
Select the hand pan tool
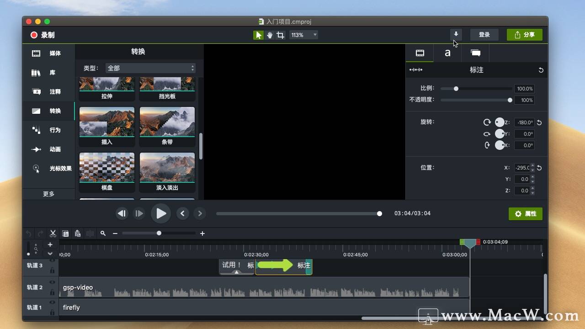pyautogui.click(x=270, y=35)
